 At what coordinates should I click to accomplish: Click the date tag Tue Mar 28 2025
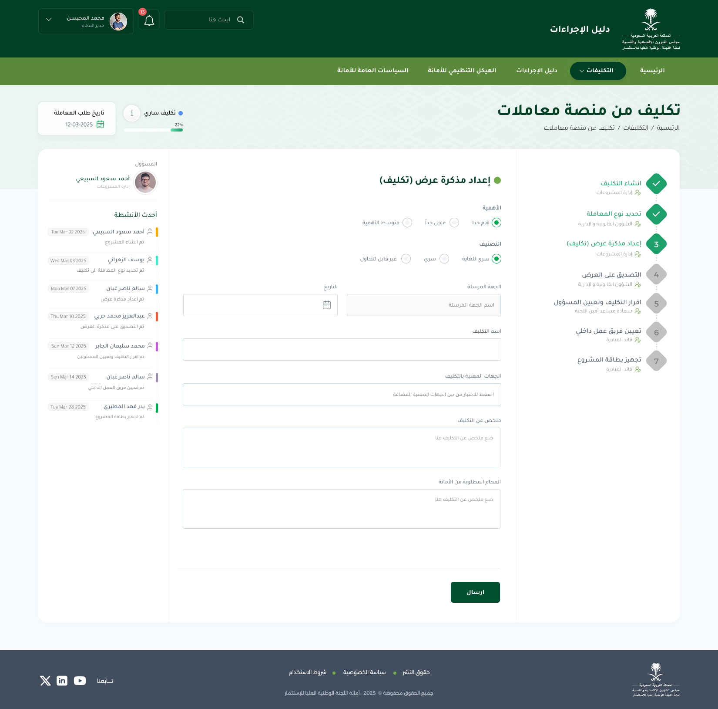coord(68,407)
